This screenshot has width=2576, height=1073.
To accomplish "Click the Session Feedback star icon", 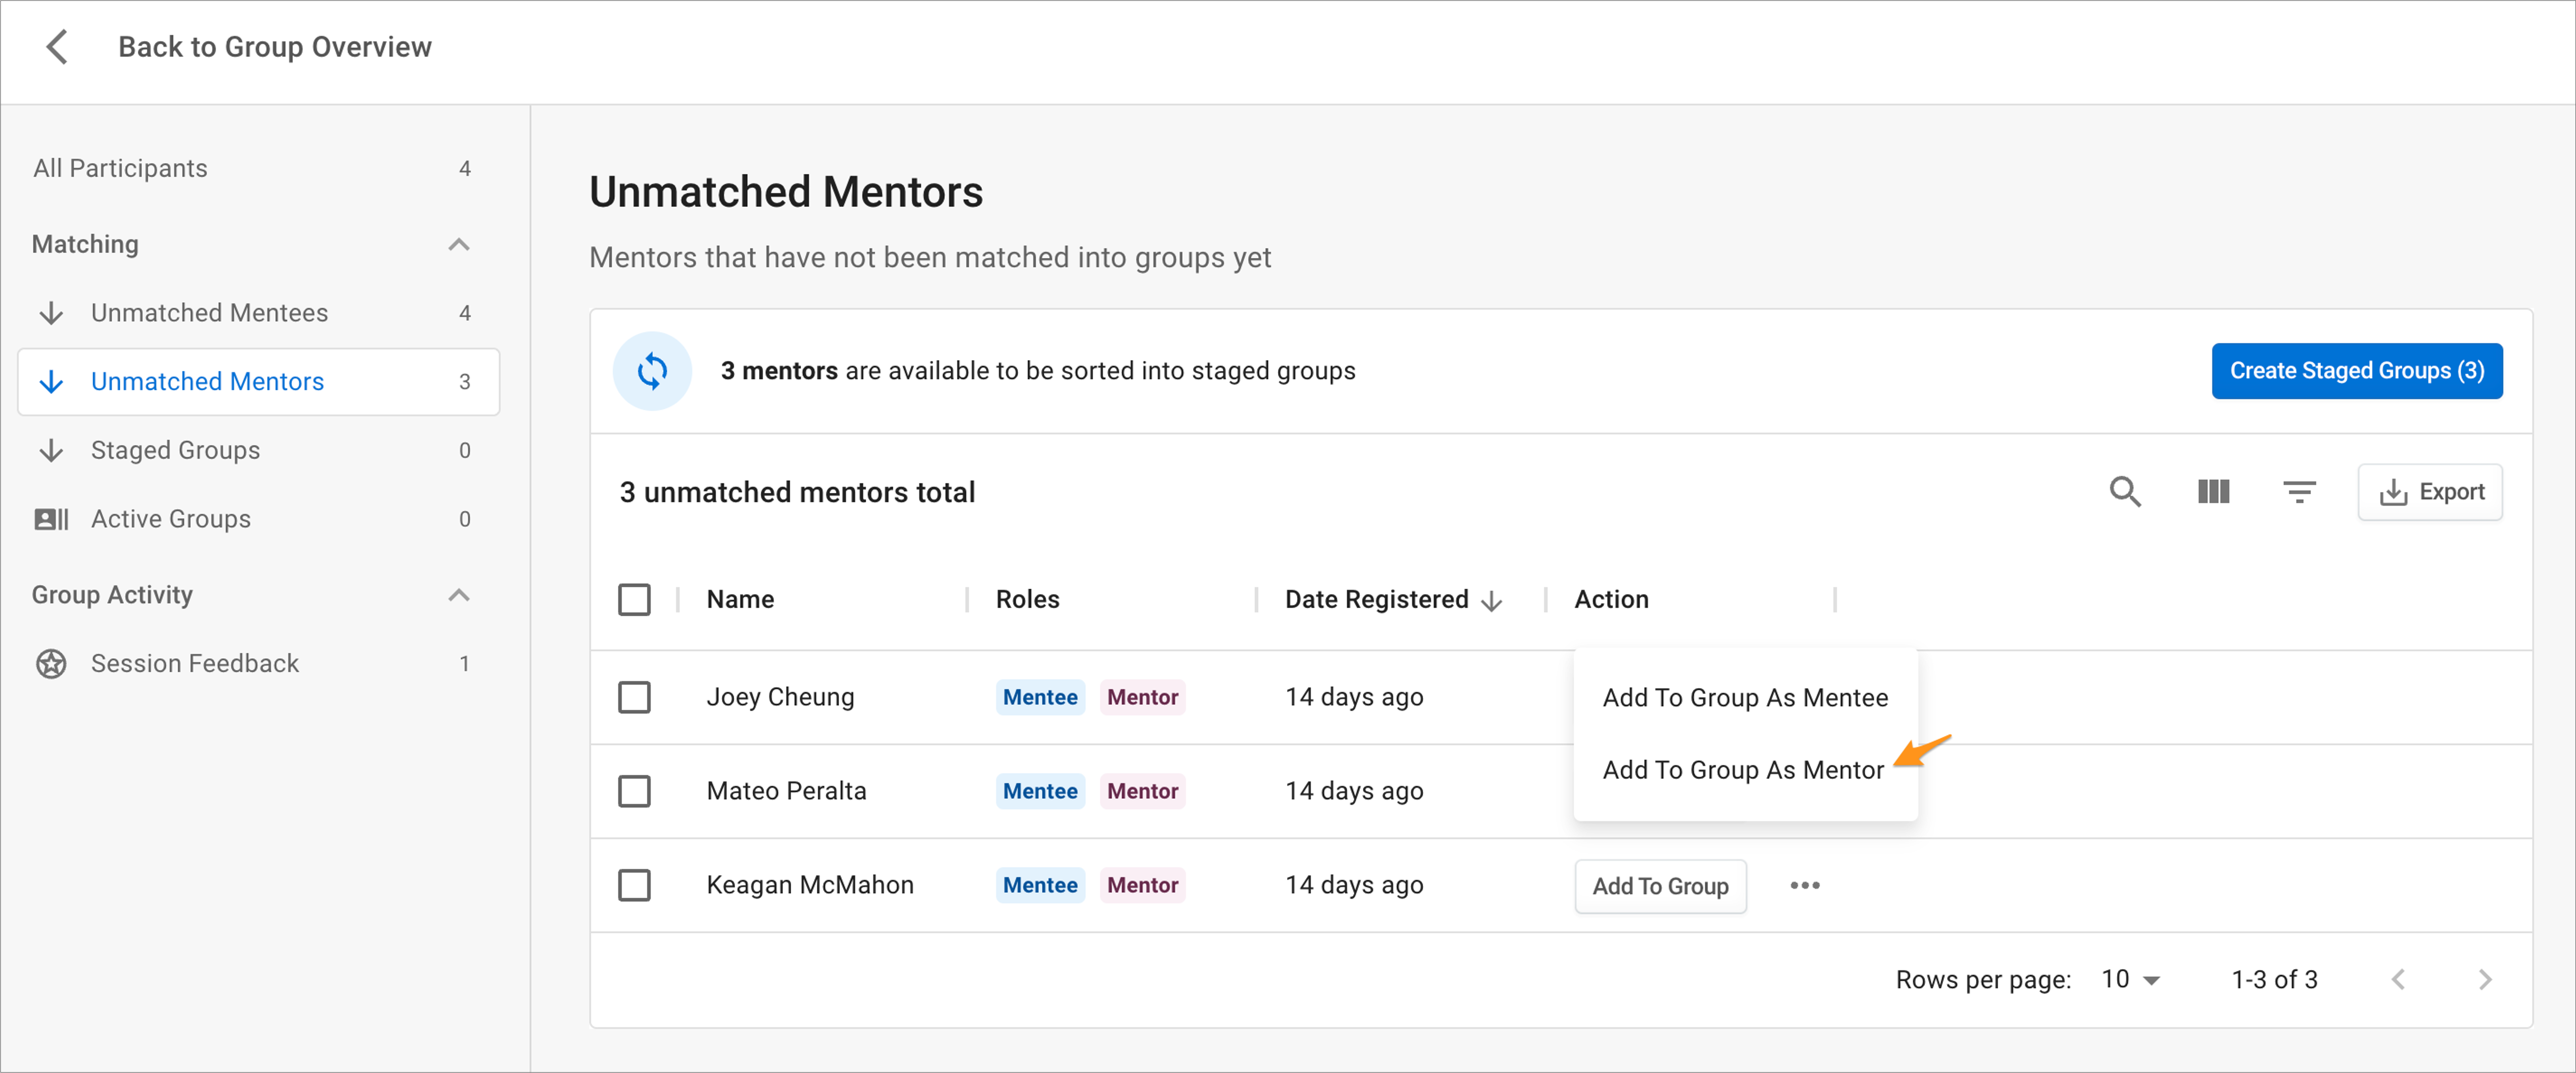I will point(51,664).
